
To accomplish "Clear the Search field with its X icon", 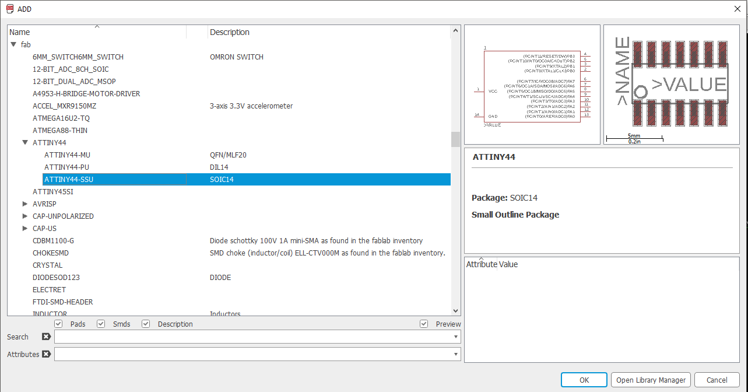I will [x=46, y=337].
